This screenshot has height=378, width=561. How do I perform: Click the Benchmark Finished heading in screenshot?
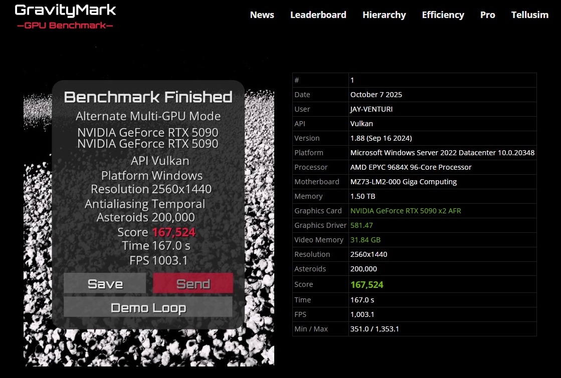click(148, 97)
